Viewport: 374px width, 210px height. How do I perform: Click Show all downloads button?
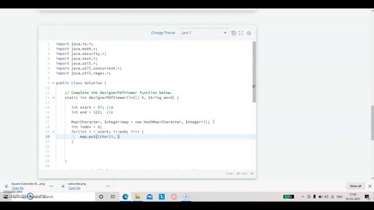355,186
